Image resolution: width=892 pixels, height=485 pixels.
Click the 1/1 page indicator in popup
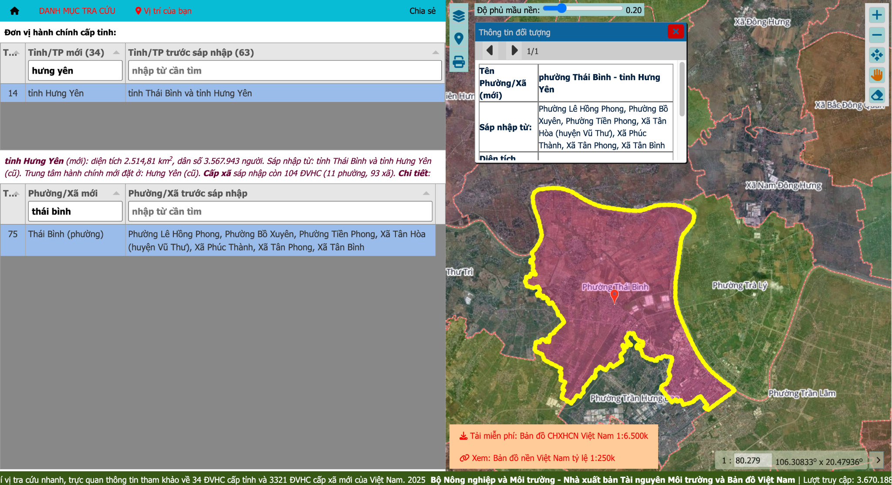[533, 51]
